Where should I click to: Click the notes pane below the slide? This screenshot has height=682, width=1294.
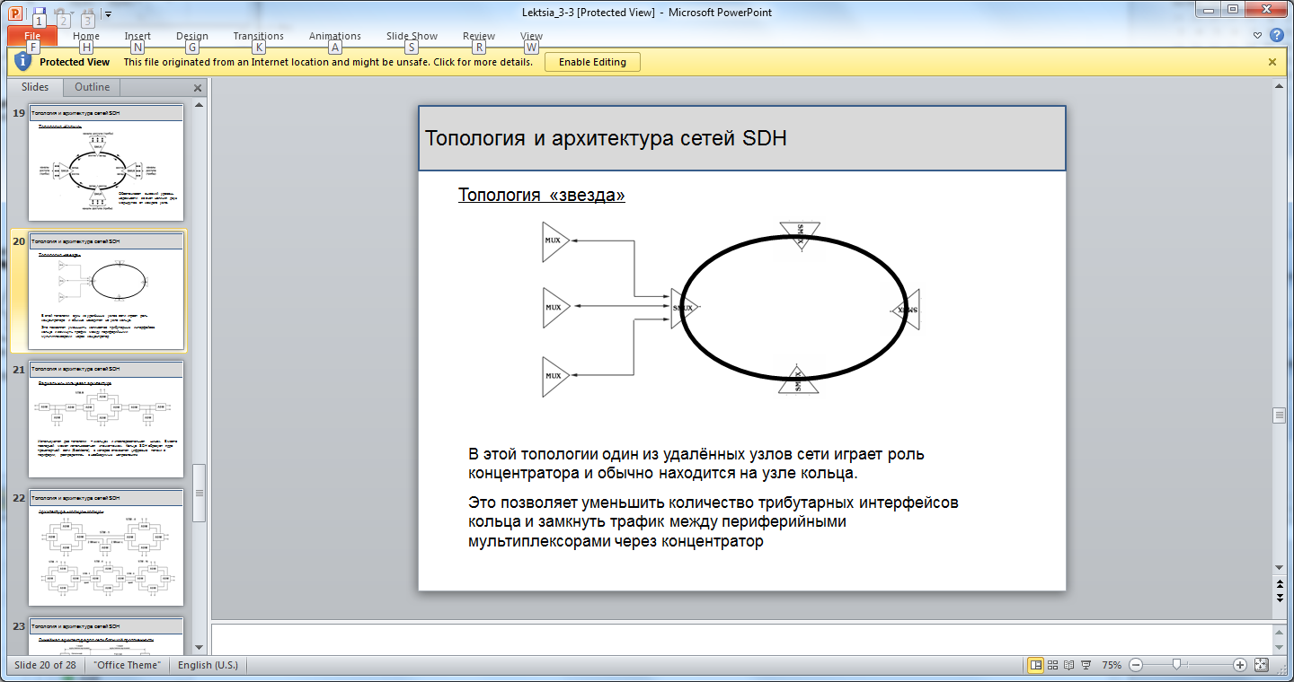click(741, 638)
